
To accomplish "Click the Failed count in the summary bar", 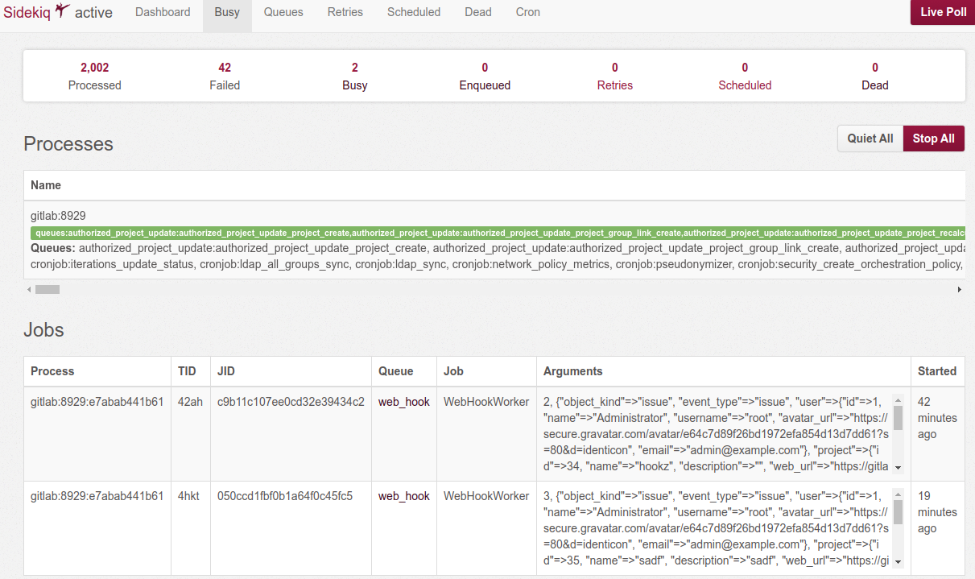I will 225,77.
